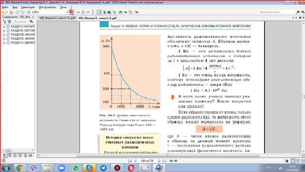Image resolution: width=305 pixels, height=172 pixels.
Task: Select the text selection tool
Action: [104, 12]
